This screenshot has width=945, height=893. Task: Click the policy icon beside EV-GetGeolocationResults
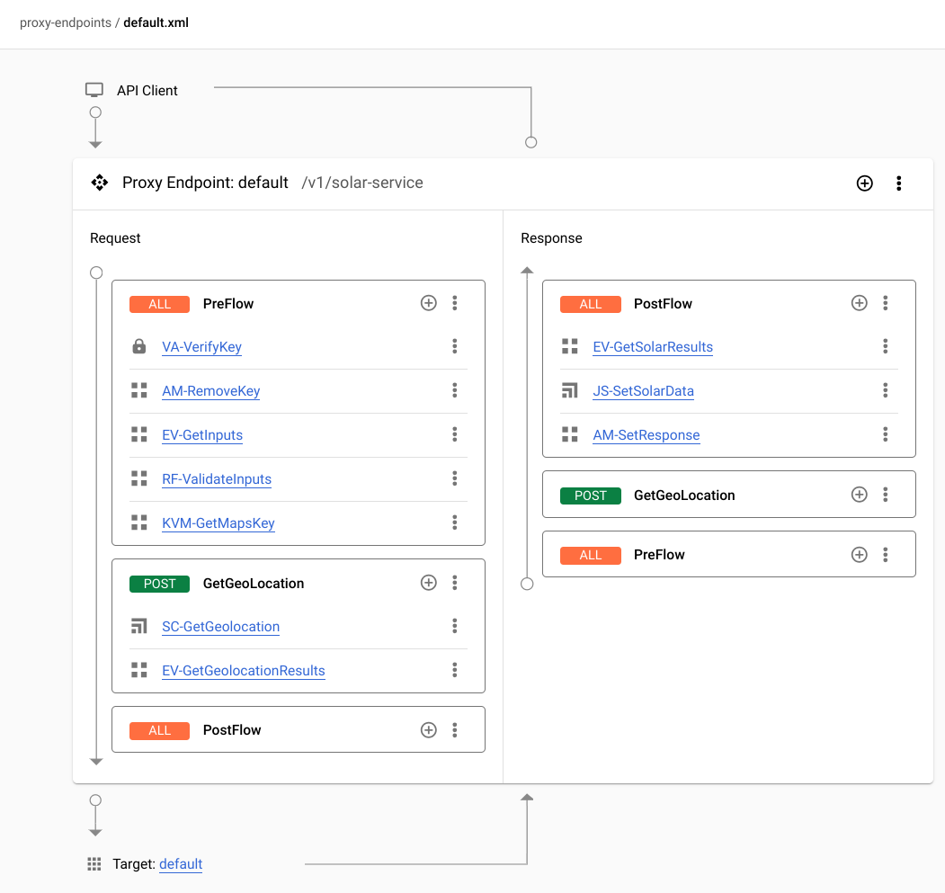click(x=139, y=670)
